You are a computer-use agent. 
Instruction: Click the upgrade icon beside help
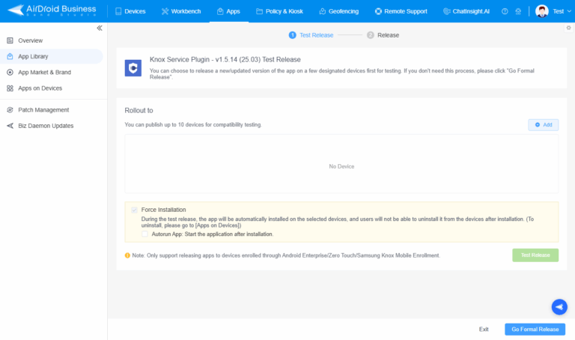click(x=518, y=12)
